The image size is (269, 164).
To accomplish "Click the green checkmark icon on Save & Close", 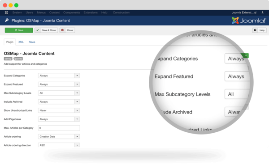I will (x=38, y=30).
